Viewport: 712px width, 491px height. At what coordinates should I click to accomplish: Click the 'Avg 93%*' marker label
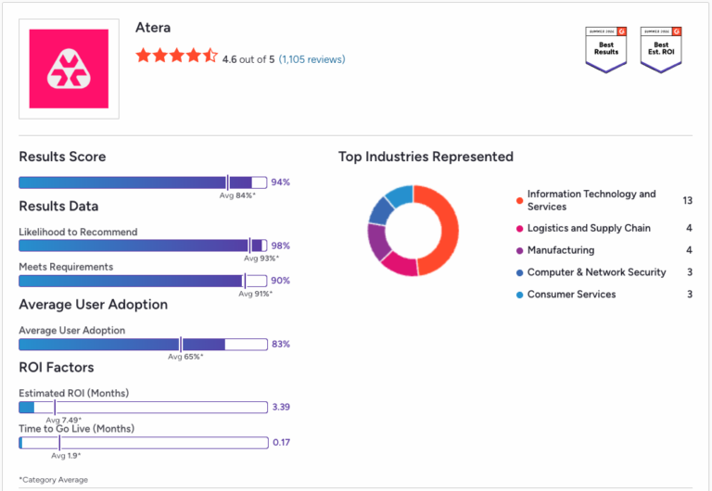click(261, 258)
